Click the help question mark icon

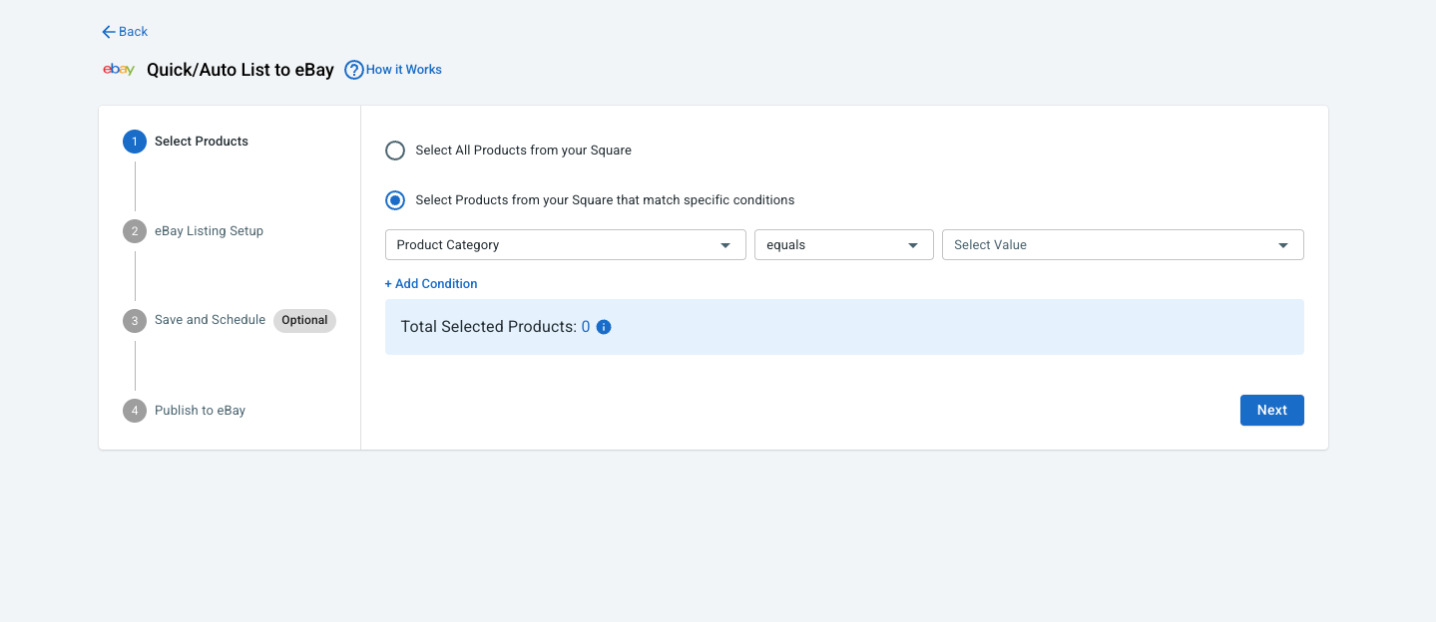pyautogui.click(x=353, y=70)
